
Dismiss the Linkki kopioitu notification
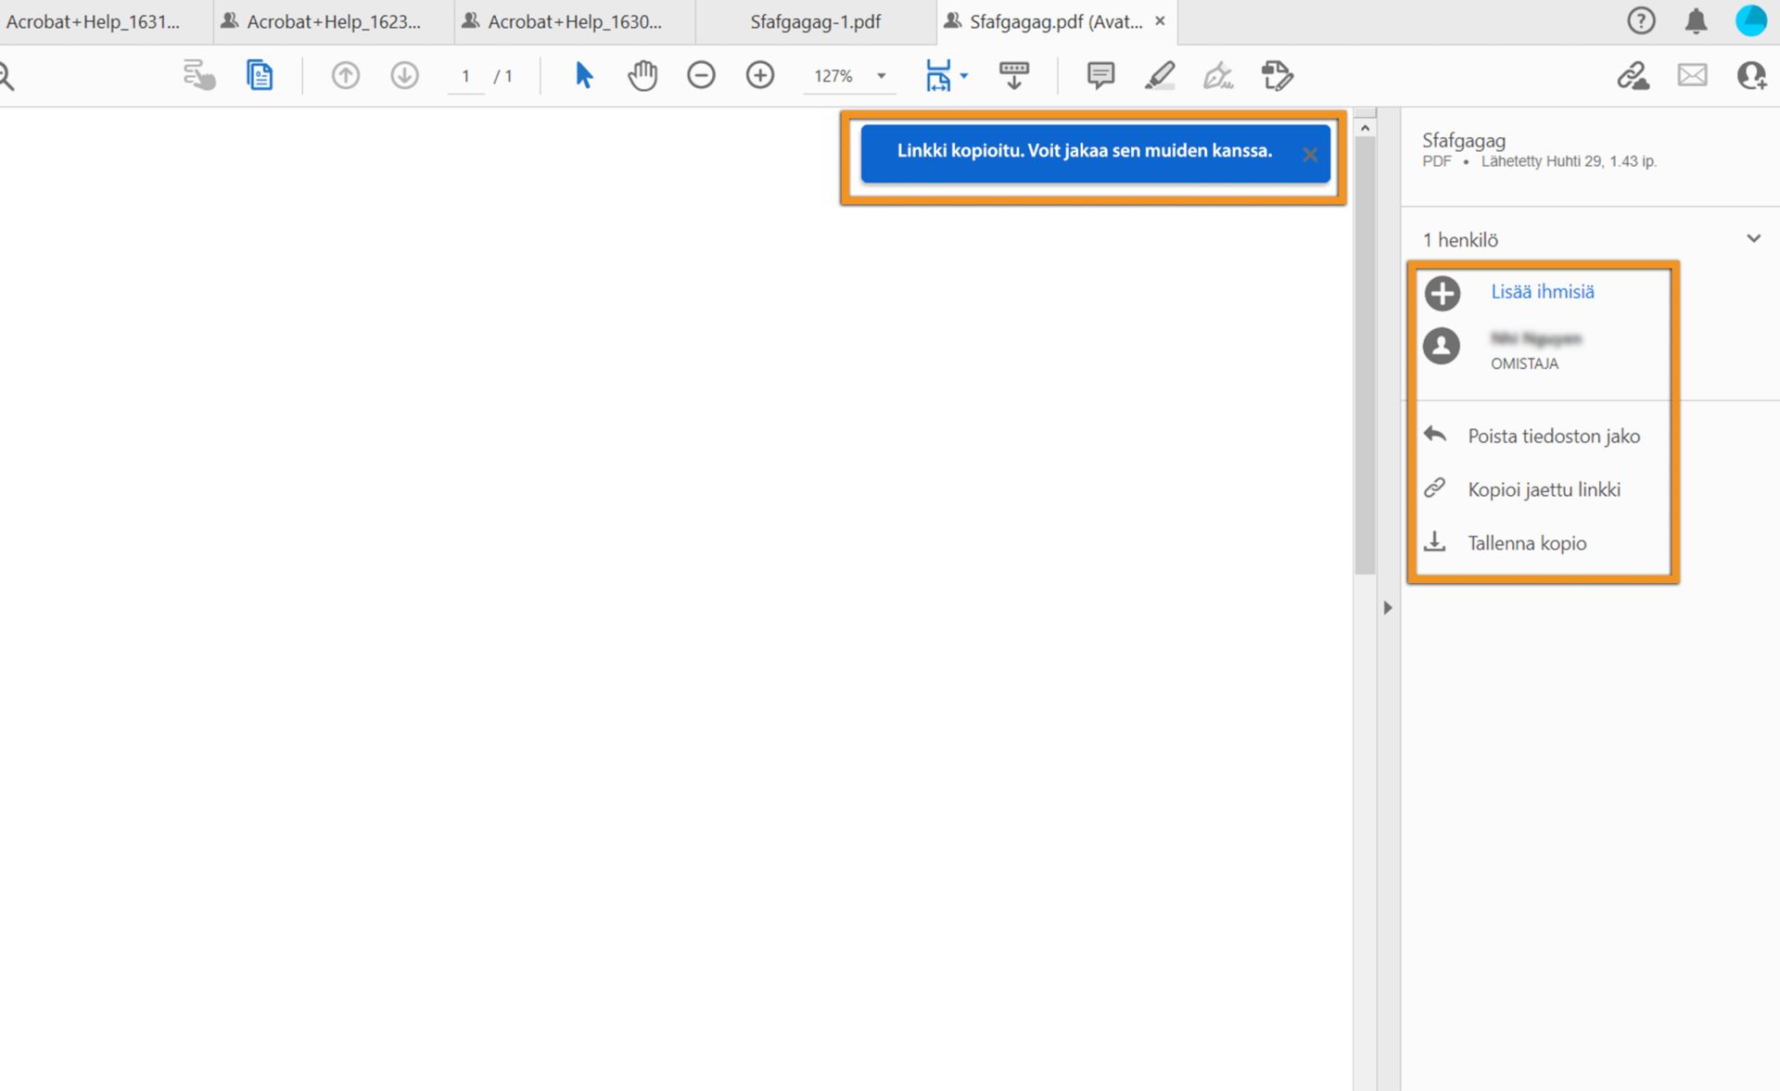1309,155
